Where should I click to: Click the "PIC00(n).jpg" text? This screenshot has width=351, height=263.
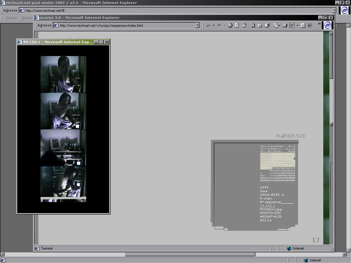click(x=271, y=209)
